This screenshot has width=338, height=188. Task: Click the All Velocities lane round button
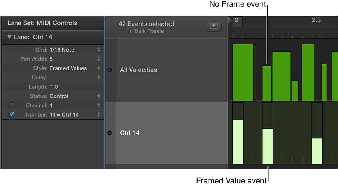110,70
